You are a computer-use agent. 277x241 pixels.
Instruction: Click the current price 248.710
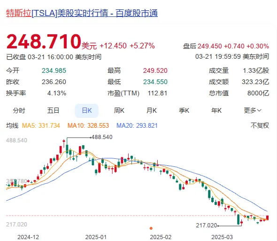(44, 41)
